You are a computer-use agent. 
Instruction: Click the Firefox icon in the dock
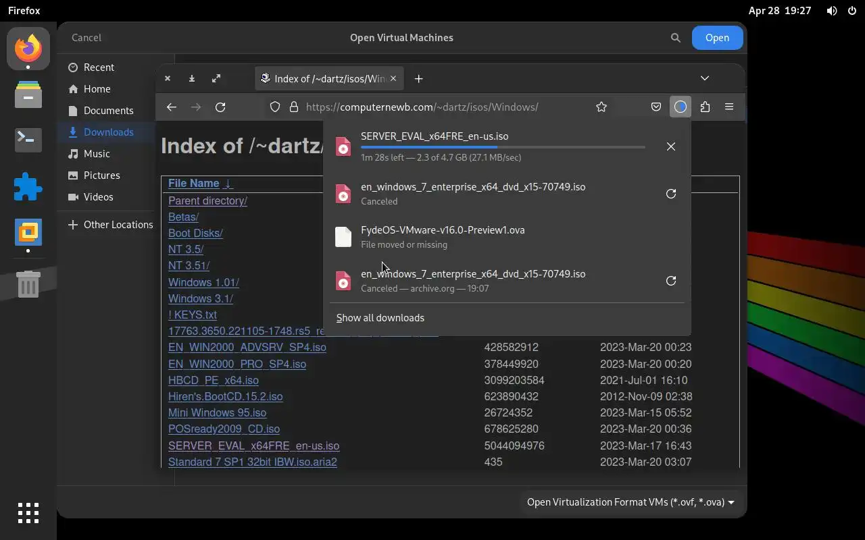point(28,49)
